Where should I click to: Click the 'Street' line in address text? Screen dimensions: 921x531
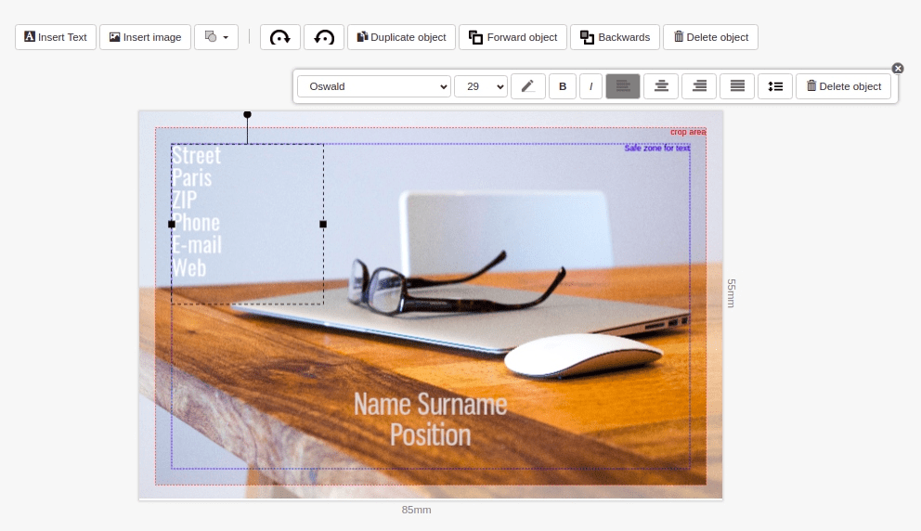point(196,156)
